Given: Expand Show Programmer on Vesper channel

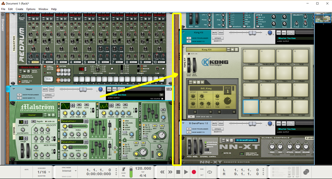Looking at the screenshot, I should tap(20, 94).
